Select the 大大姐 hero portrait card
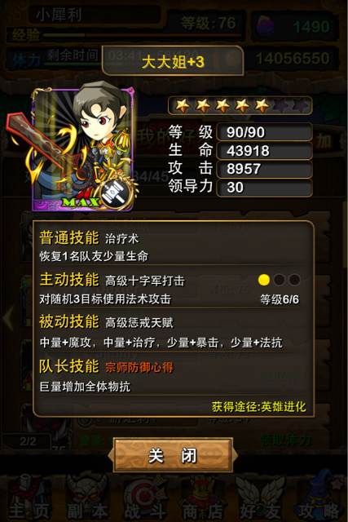 coord(83,148)
